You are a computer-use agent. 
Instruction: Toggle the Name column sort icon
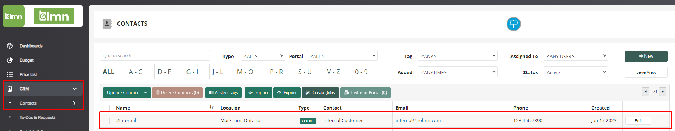pyautogui.click(x=212, y=107)
